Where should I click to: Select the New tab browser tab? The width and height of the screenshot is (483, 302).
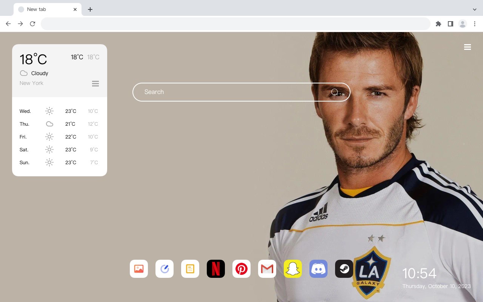(47, 9)
